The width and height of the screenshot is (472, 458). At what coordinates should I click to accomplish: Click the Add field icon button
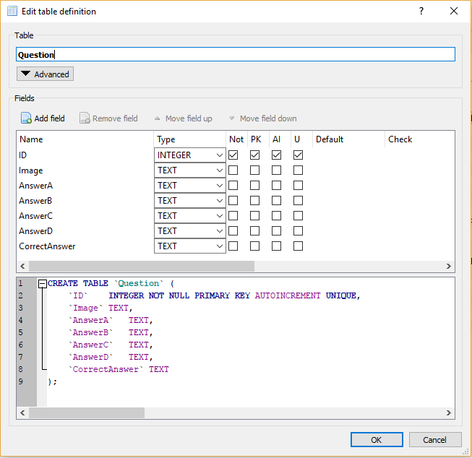(26, 118)
